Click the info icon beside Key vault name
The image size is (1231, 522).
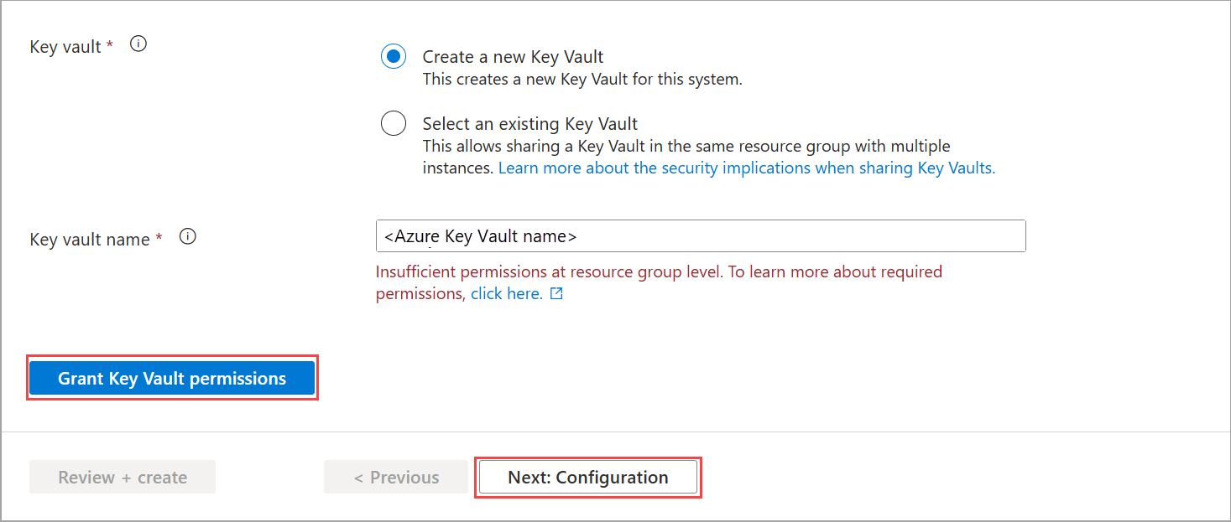[x=188, y=237]
